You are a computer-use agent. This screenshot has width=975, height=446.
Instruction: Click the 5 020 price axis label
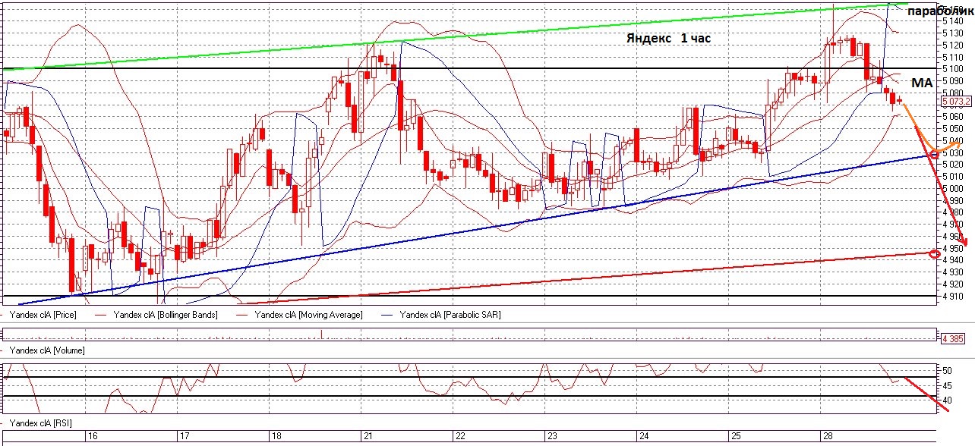(x=953, y=164)
